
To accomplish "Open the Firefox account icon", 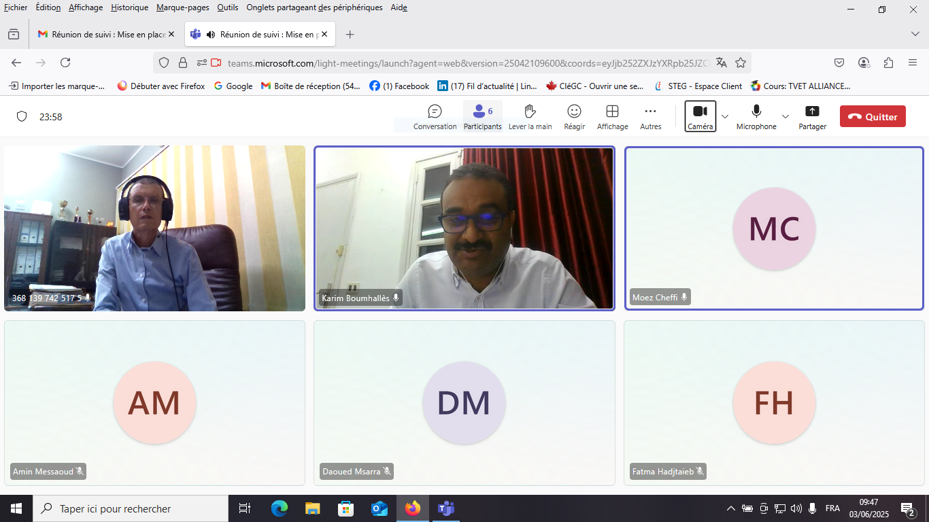I will pyautogui.click(x=864, y=63).
